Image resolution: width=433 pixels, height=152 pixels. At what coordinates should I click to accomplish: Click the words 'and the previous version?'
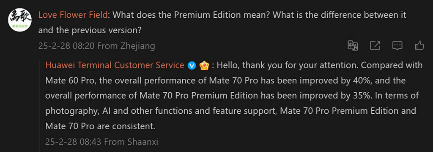[x=90, y=30]
